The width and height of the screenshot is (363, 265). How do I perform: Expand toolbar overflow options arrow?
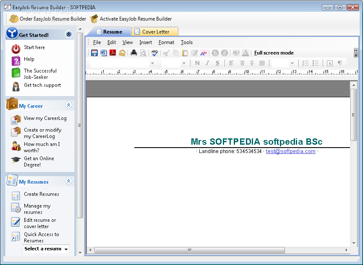356,53
